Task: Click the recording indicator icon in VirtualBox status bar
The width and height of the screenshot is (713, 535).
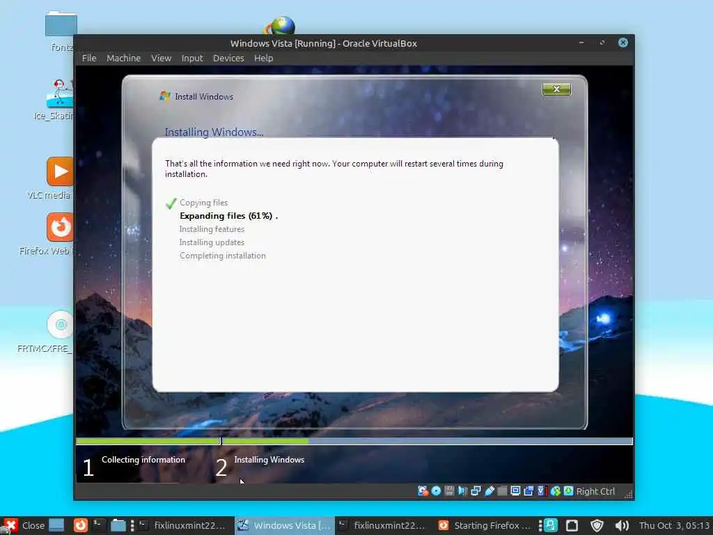Action: tap(528, 491)
